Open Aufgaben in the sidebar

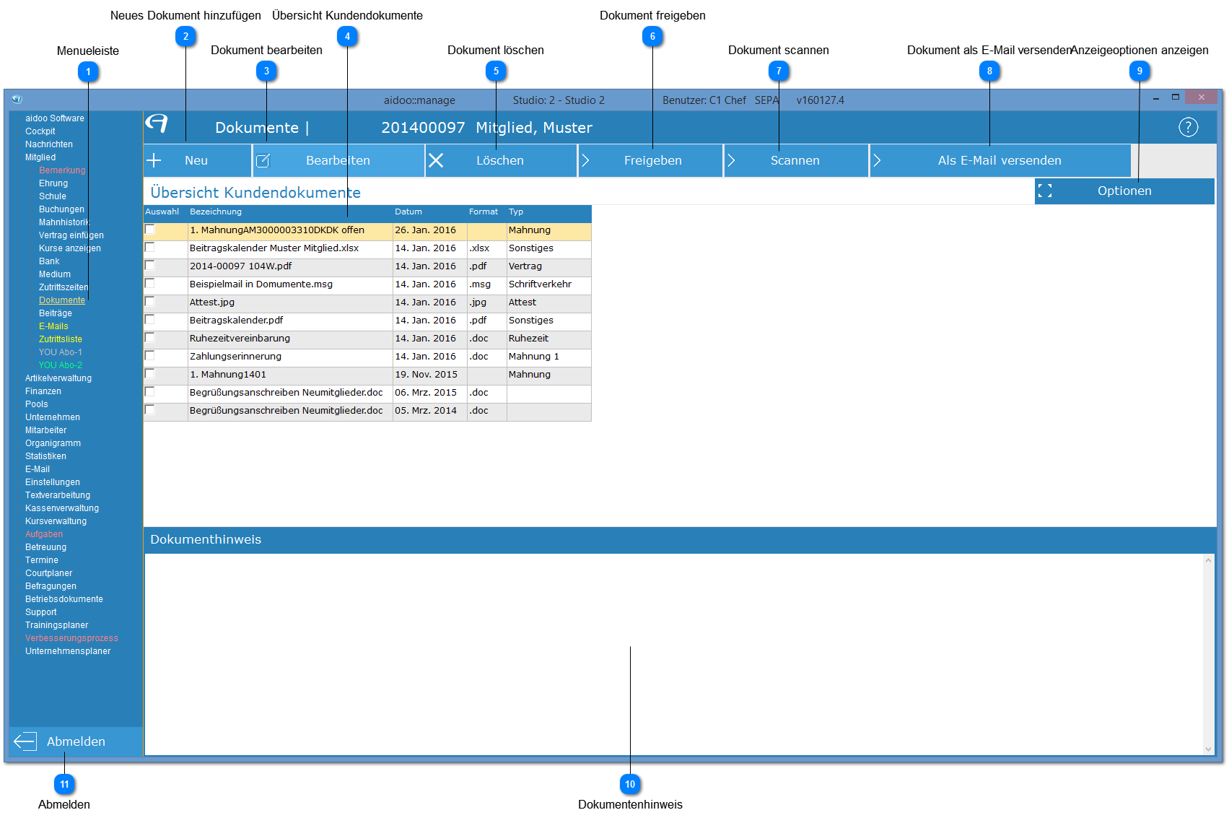(44, 534)
